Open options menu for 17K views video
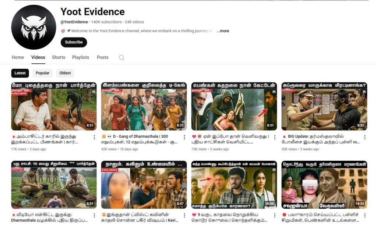Screen dimensions: 377x225 click(94, 137)
